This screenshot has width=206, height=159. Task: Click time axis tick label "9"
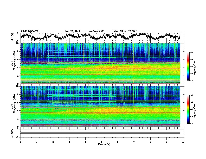[166, 142]
